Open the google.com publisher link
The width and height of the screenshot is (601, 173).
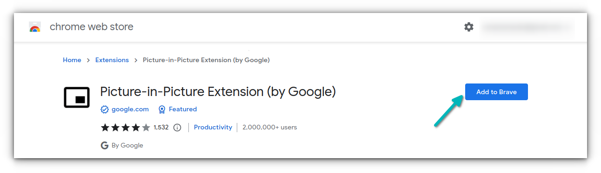(130, 109)
